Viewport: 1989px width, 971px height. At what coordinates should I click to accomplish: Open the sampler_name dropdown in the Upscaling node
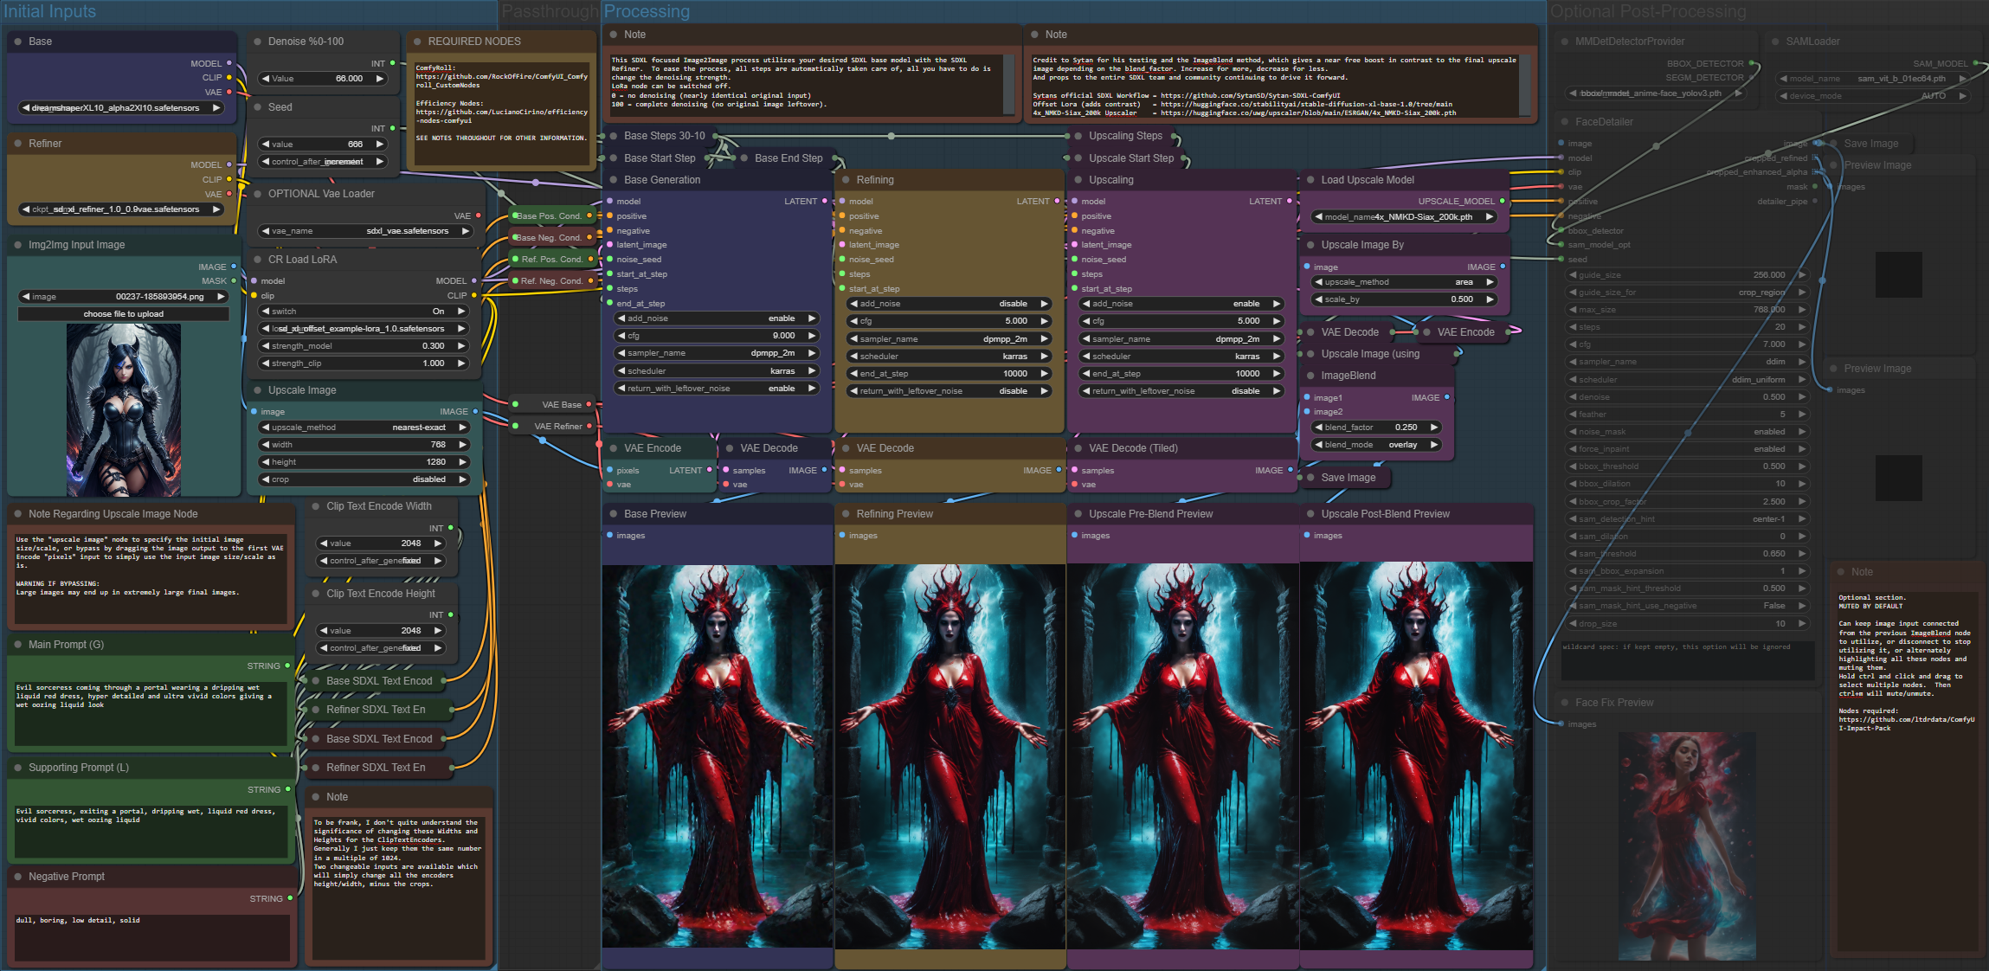1181,339
